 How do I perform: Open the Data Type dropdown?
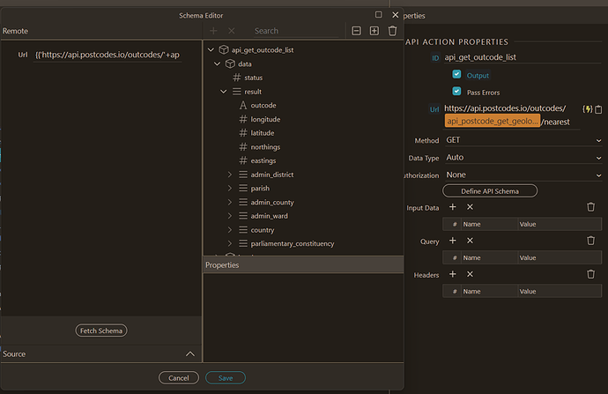pyautogui.click(x=523, y=158)
